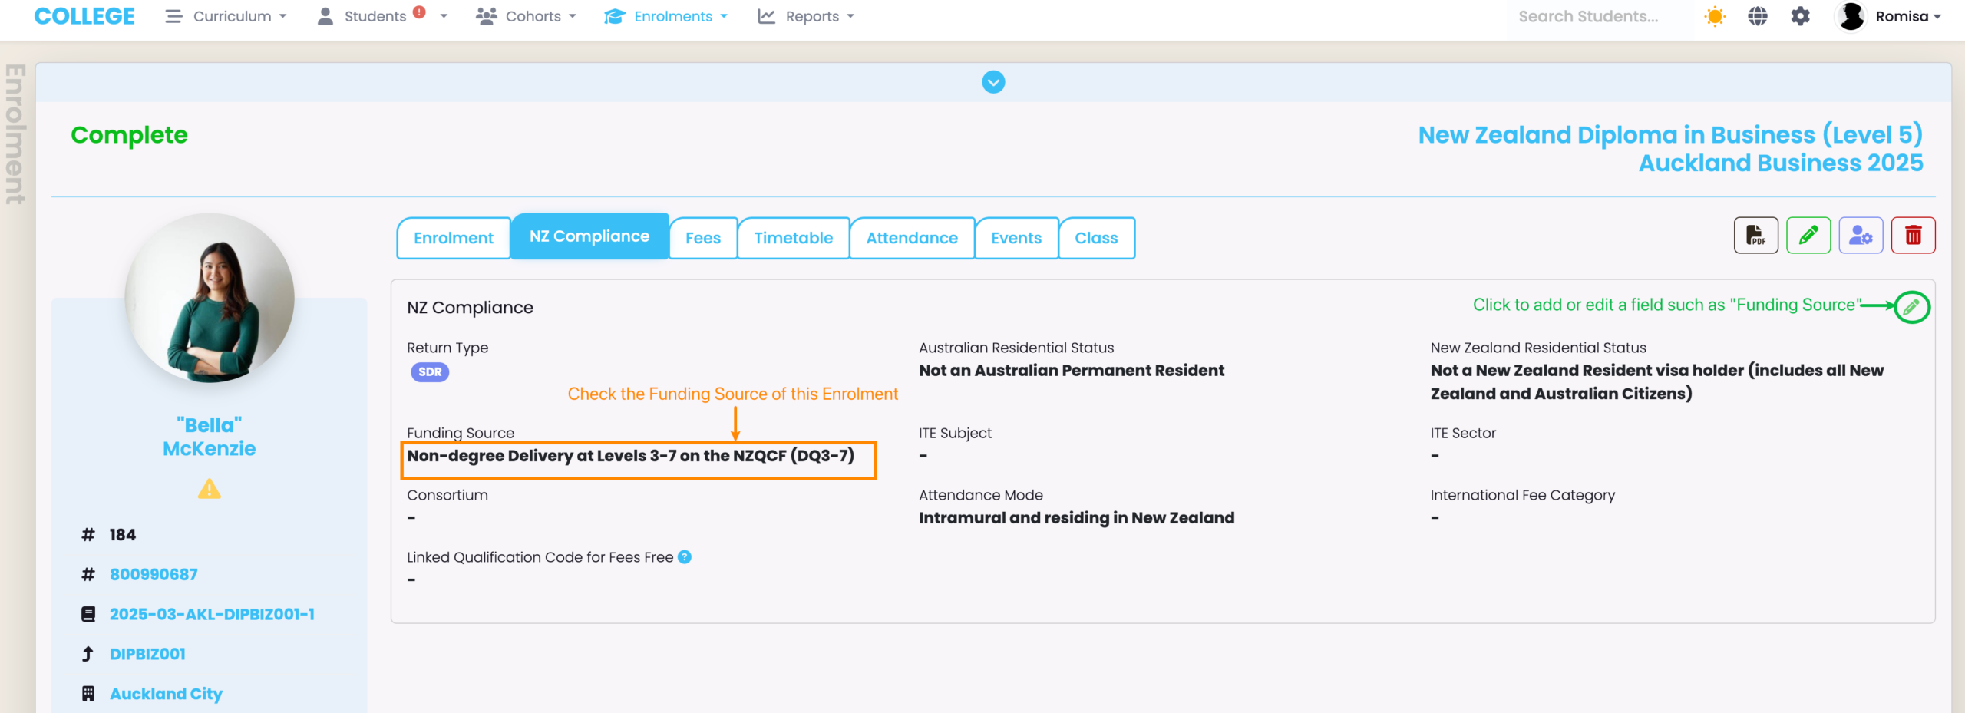Switch to the Attendance tab
Image resolution: width=1965 pixels, height=713 pixels.
click(911, 238)
